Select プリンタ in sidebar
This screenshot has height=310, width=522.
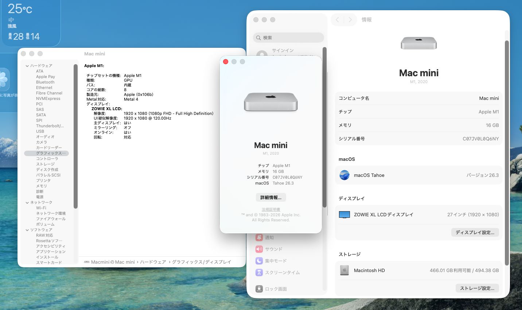coord(43,181)
